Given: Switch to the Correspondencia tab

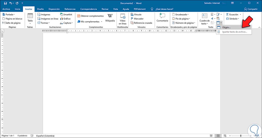Looking at the screenshot, I should pos(89,9).
